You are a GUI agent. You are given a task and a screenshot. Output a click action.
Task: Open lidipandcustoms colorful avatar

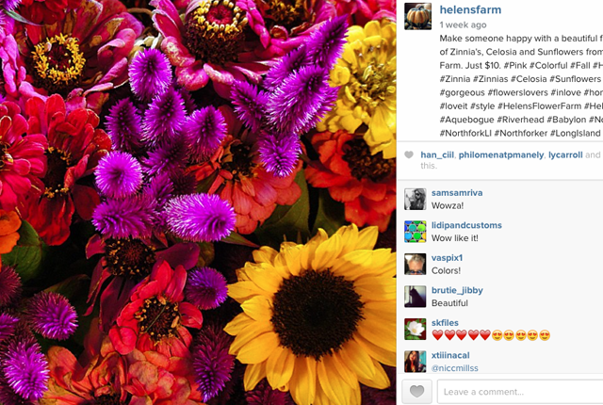pos(415,232)
